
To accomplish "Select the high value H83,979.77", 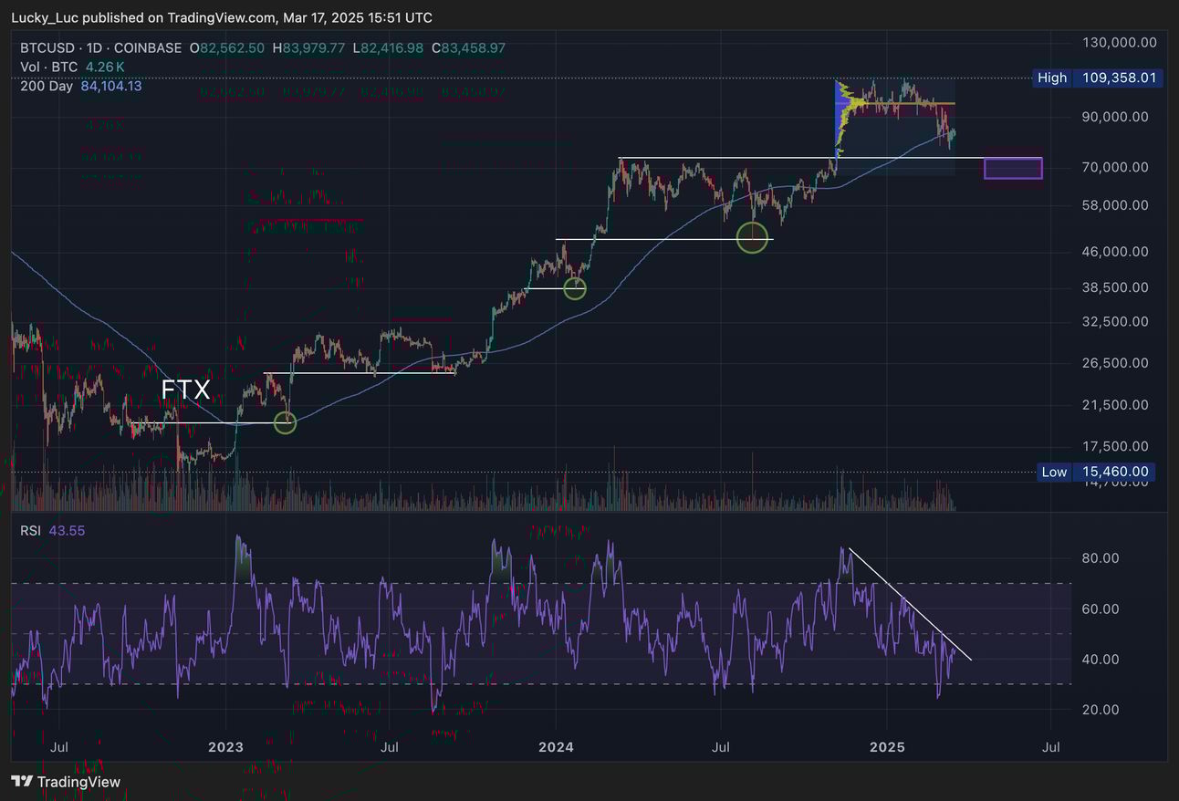I will [308, 47].
